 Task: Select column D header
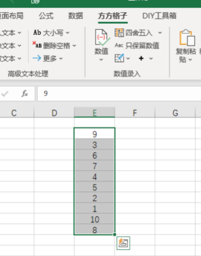[54, 112]
